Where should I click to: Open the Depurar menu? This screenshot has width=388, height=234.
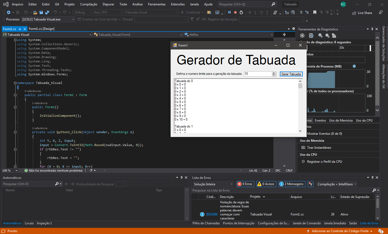[108, 4]
